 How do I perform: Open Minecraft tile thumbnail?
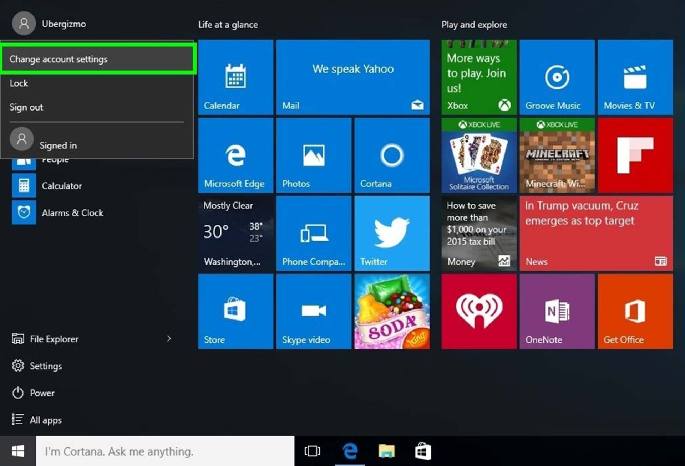[x=557, y=155]
